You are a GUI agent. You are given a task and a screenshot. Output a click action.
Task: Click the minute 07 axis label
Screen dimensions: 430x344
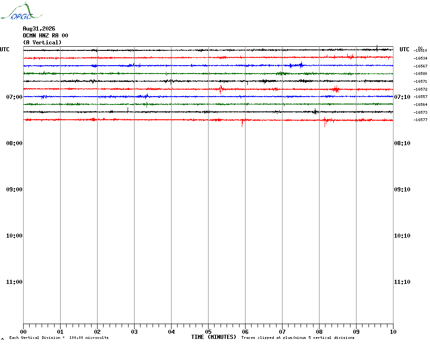tap(282, 332)
